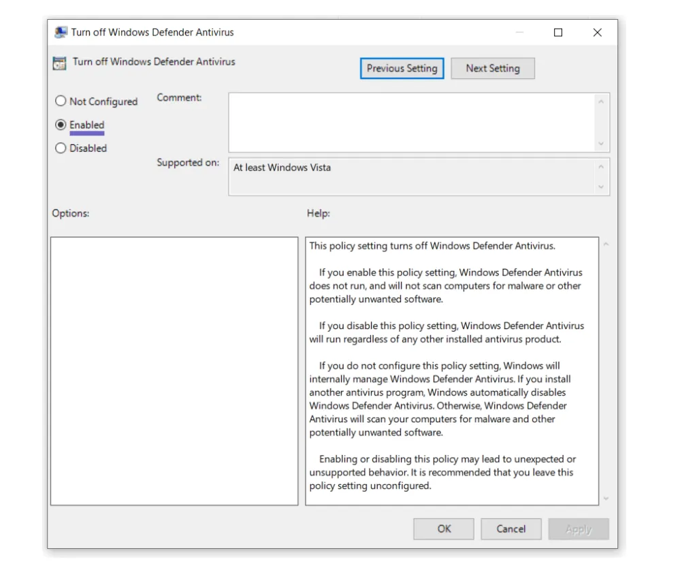
Task: Click into the Comment text box
Action: tap(411, 123)
